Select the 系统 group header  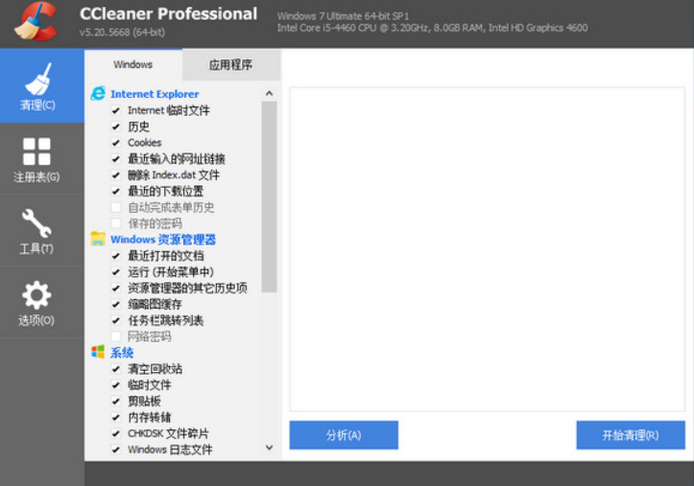point(122,353)
